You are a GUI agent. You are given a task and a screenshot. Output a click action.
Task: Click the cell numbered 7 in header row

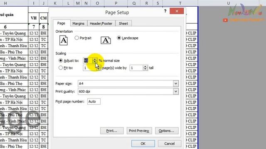[34, 27]
